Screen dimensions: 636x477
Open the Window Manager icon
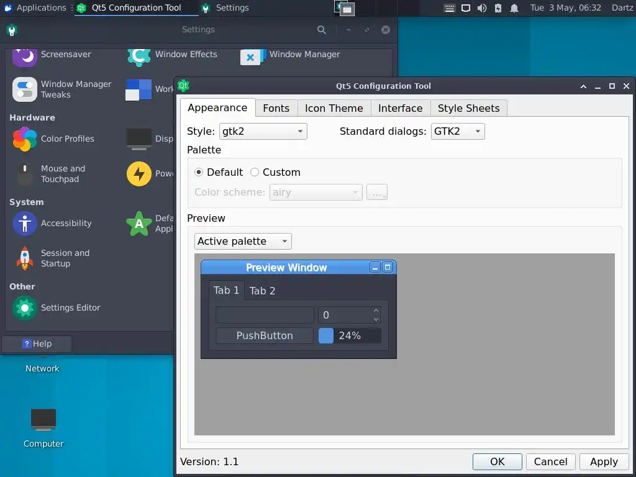(253, 57)
